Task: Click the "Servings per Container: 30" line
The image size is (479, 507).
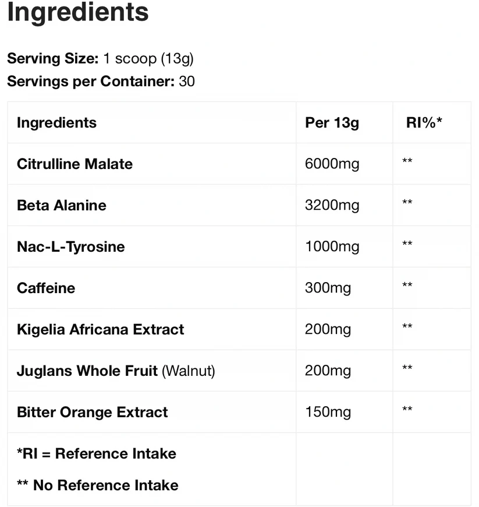Action: coord(101,81)
